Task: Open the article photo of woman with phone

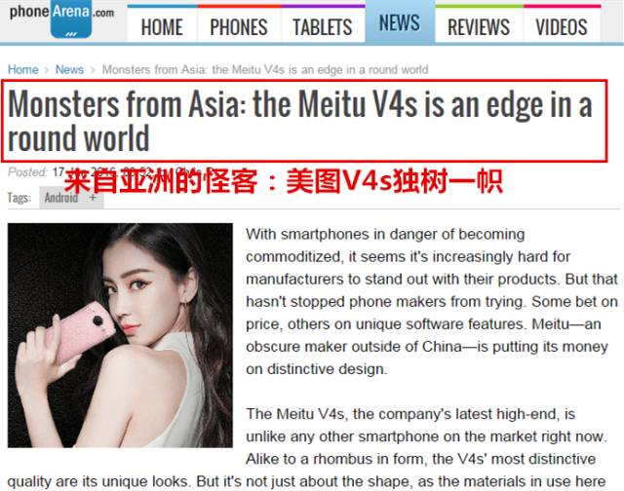Action: click(120, 335)
